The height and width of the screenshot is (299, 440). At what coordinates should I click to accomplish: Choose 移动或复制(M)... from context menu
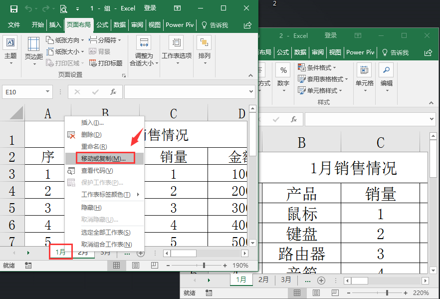[104, 159]
